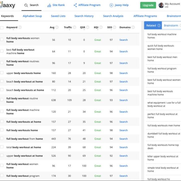Search domains for 'full body workout program'
181x181 pixels.
click(x=123, y=176)
